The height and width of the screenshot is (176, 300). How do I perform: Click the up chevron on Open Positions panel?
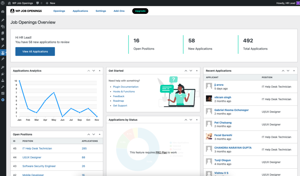(x=89, y=134)
